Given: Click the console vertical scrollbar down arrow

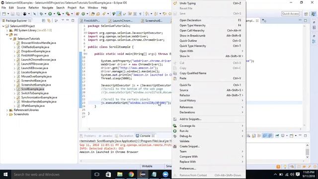Looking at the screenshot, I should [307, 157].
